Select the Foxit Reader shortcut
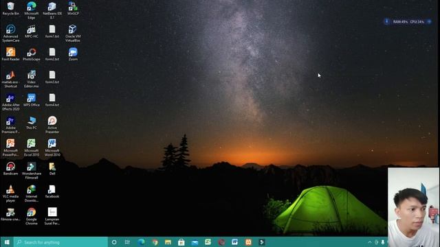440x247 pixels. point(11,54)
